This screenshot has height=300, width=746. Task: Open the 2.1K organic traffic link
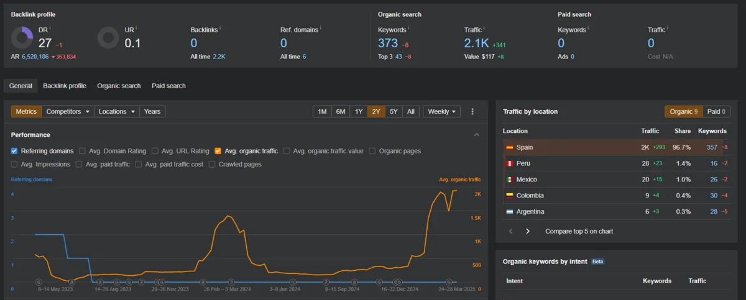coord(476,43)
